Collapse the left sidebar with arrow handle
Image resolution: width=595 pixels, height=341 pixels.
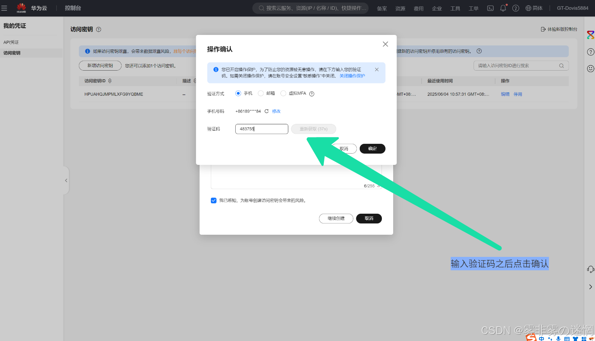(x=66, y=181)
